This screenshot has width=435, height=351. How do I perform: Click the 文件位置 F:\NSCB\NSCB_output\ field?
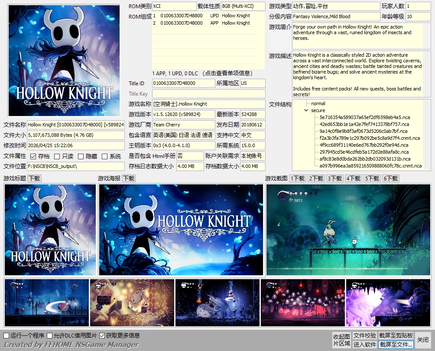point(76,166)
